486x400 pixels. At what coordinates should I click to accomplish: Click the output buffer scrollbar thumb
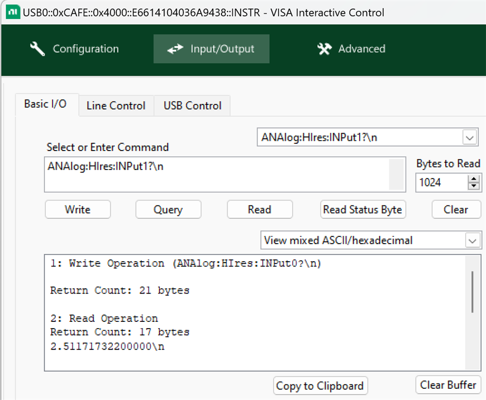(x=472, y=292)
